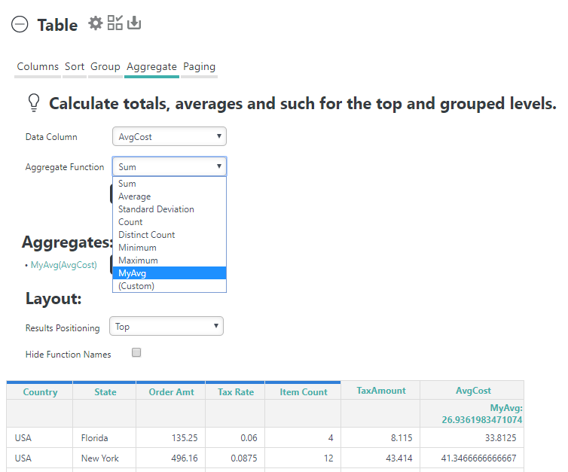Image resolution: width=568 pixels, height=472 pixels.
Task: Choose Sum in the function list
Action: (169, 184)
